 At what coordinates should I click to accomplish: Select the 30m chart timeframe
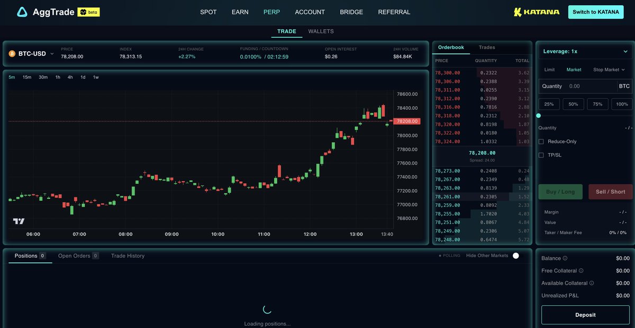pos(43,77)
